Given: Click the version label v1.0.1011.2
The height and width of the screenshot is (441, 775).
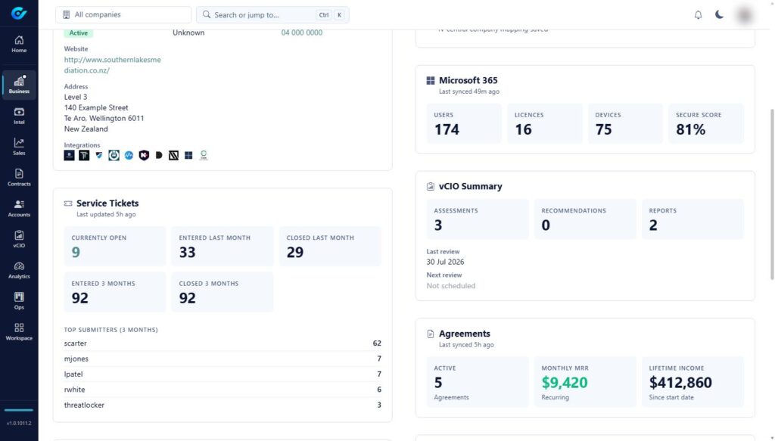Looking at the screenshot, I should (19, 423).
